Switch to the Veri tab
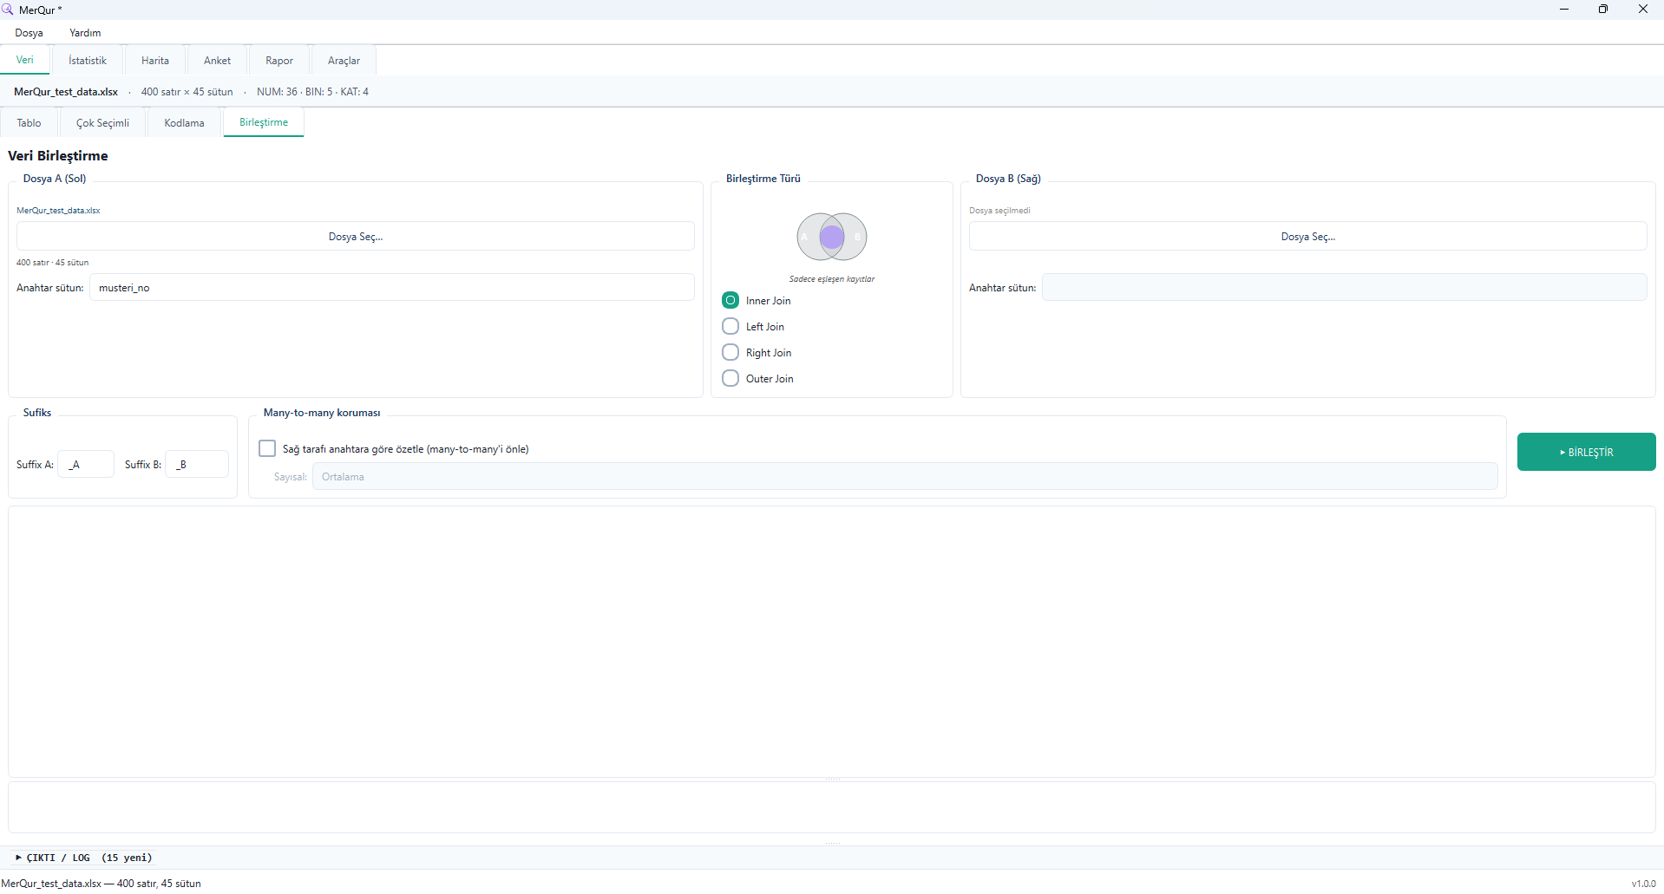Image resolution: width=1664 pixels, height=894 pixels. coord(25,60)
